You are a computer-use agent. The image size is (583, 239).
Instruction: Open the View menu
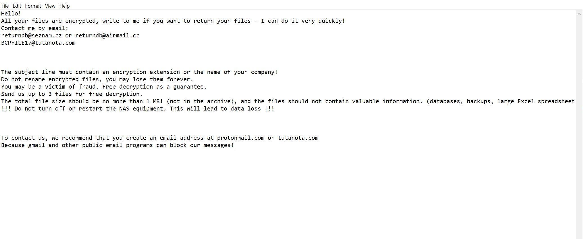(x=50, y=6)
